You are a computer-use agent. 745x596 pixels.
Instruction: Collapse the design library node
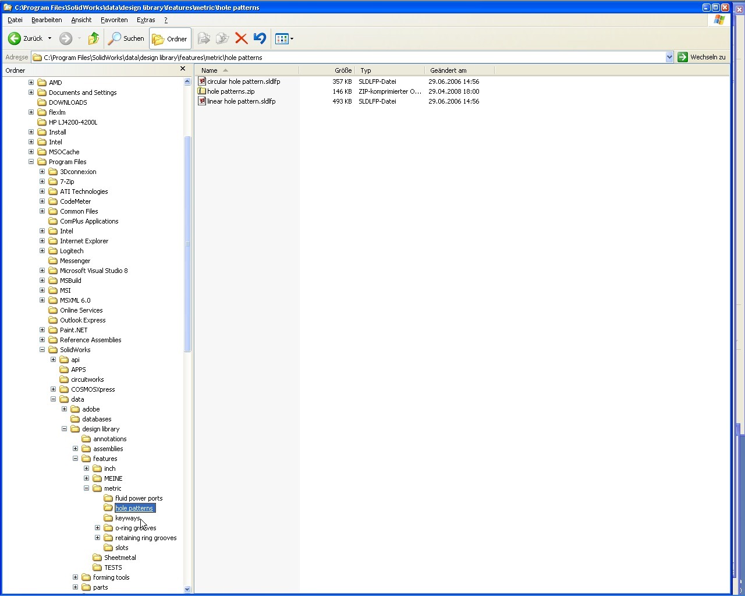[65, 429]
